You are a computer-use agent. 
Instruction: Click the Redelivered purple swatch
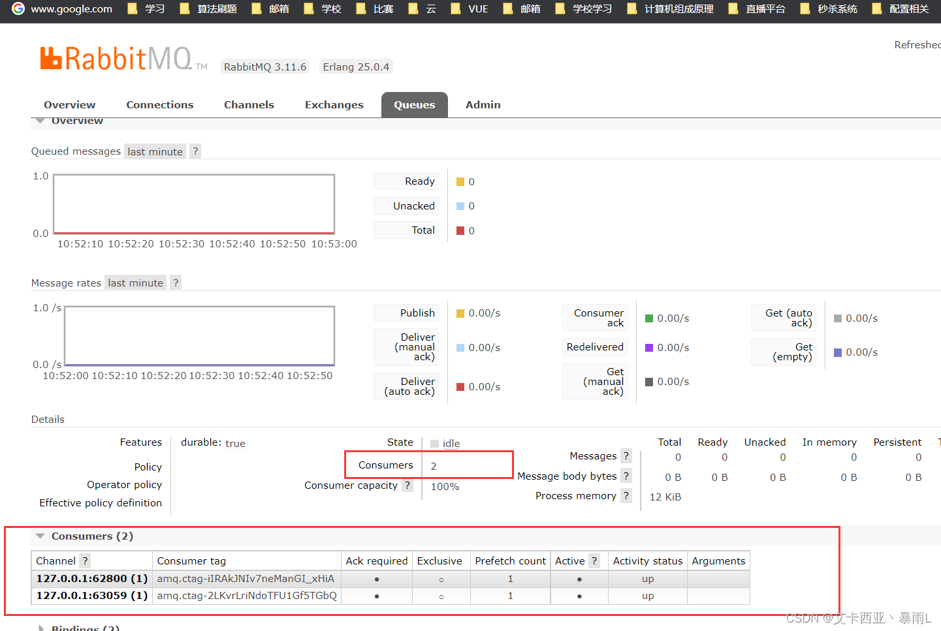(649, 348)
